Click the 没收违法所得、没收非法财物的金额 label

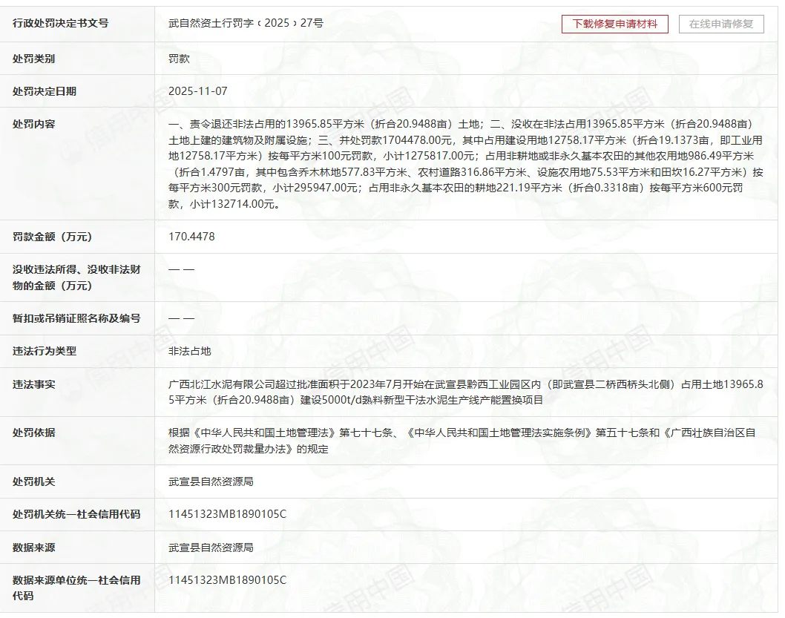(x=76, y=277)
